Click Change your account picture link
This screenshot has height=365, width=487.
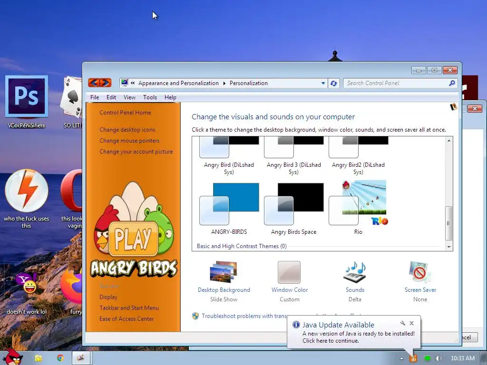(136, 152)
